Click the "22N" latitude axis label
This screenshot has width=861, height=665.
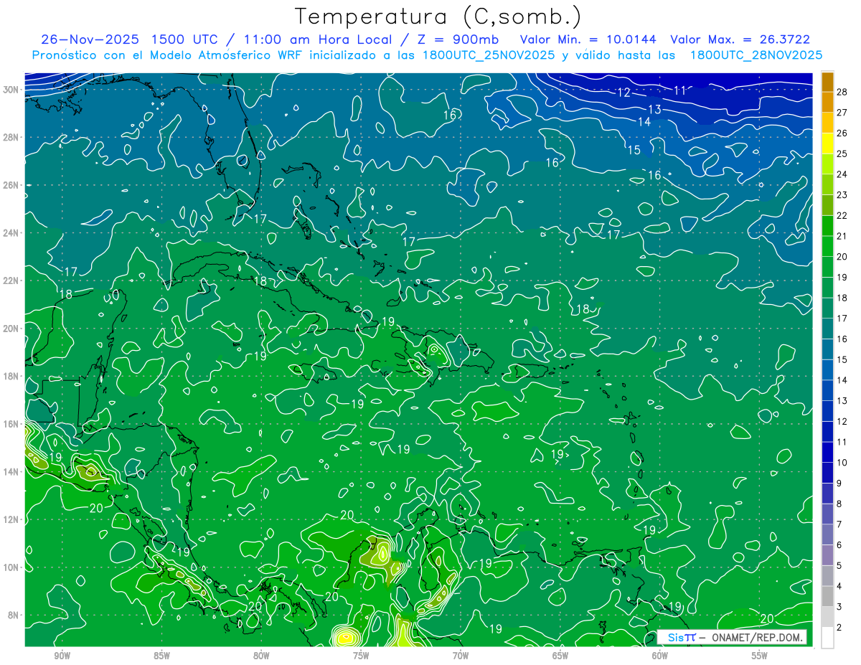[11, 280]
